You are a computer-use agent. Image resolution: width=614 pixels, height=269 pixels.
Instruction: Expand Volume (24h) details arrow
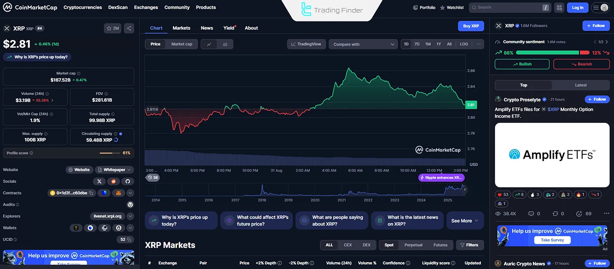[x=52, y=100]
